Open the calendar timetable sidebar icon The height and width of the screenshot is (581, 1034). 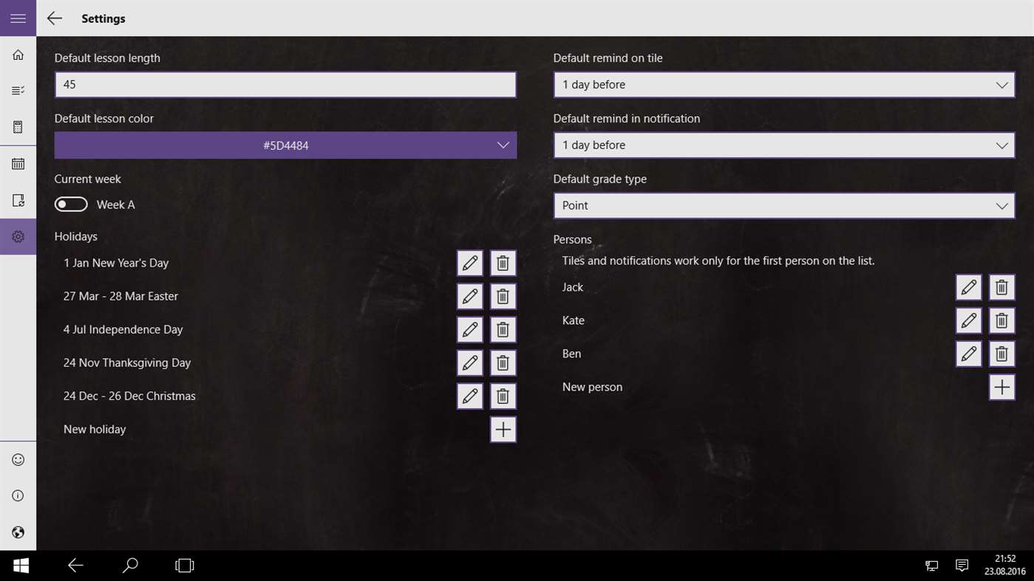pos(18,164)
